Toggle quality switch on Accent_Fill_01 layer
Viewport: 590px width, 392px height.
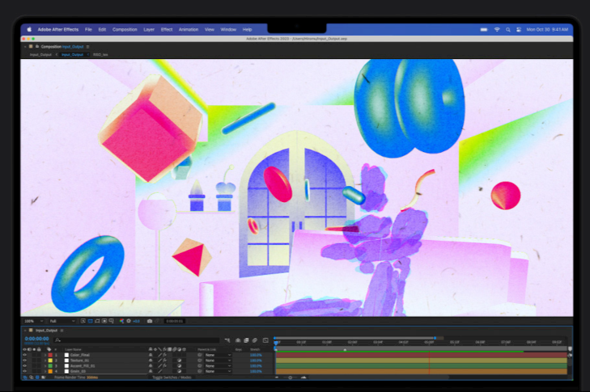click(x=160, y=365)
